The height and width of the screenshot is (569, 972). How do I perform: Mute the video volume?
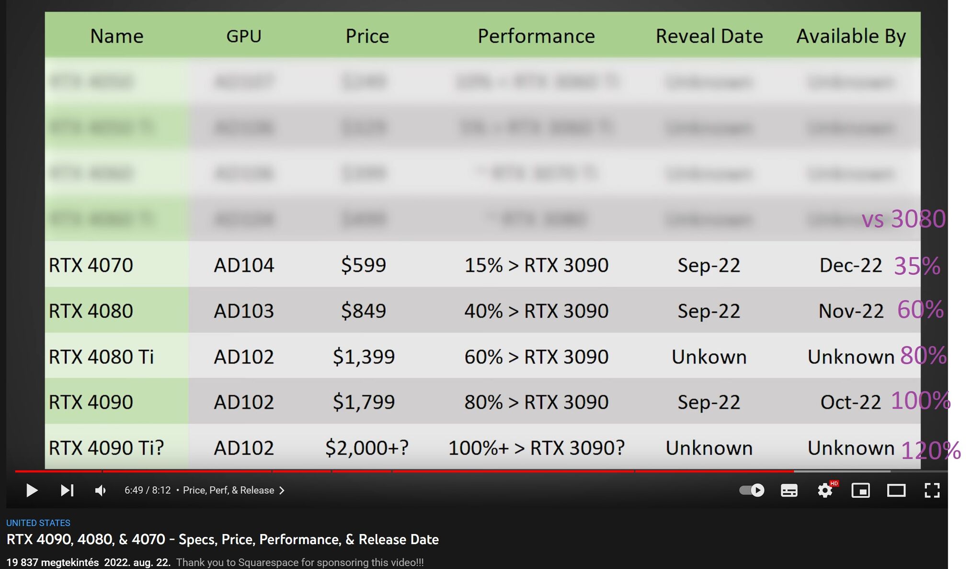[x=100, y=490]
